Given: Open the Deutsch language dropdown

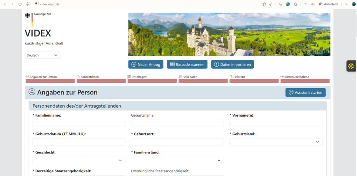Looking at the screenshot, I should tap(43, 55).
